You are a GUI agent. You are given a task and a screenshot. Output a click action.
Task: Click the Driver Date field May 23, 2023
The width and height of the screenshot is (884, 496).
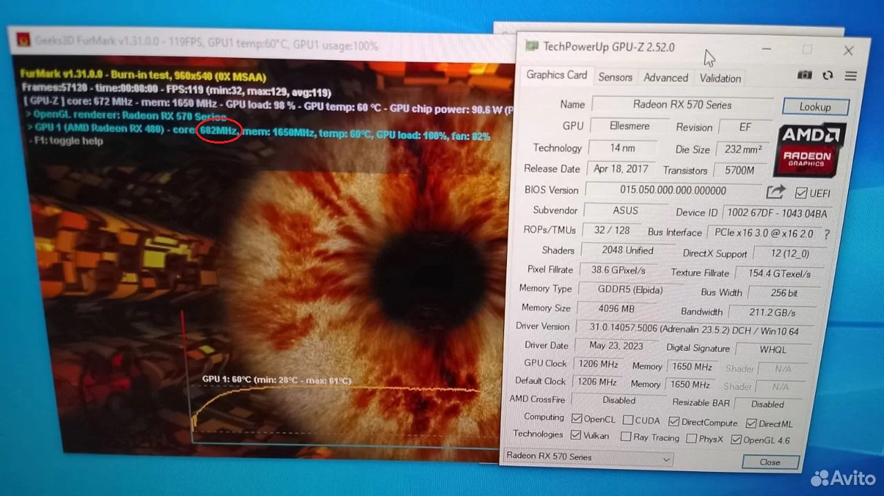[x=616, y=346]
